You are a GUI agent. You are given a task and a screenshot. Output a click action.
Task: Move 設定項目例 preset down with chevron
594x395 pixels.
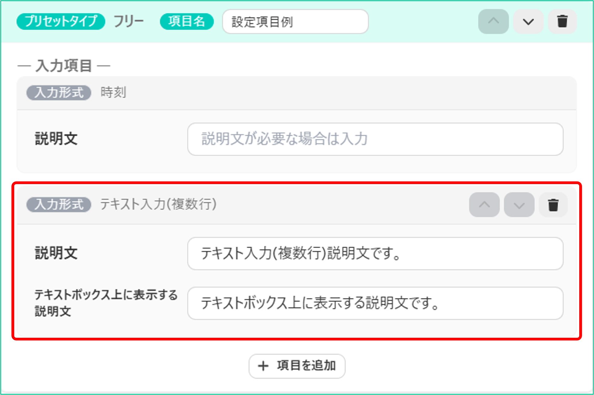(x=528, y=22)
